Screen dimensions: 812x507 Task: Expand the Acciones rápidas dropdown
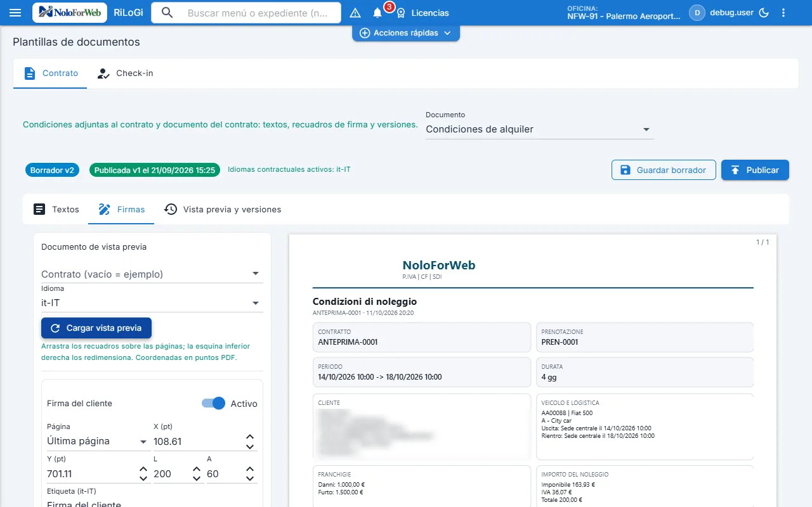pos(406,33)
